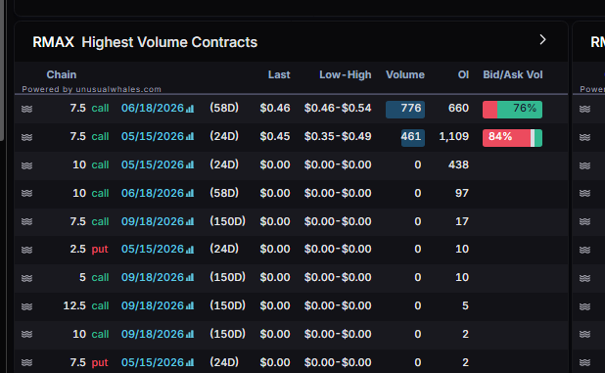Select the 76% bid/ask volume bar
Screen dimensions: 605x373
tap(512, 110)
